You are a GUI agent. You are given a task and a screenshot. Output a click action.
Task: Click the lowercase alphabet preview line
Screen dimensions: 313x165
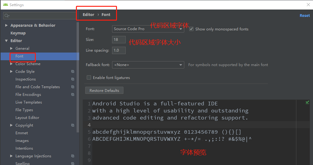[167, 132]
